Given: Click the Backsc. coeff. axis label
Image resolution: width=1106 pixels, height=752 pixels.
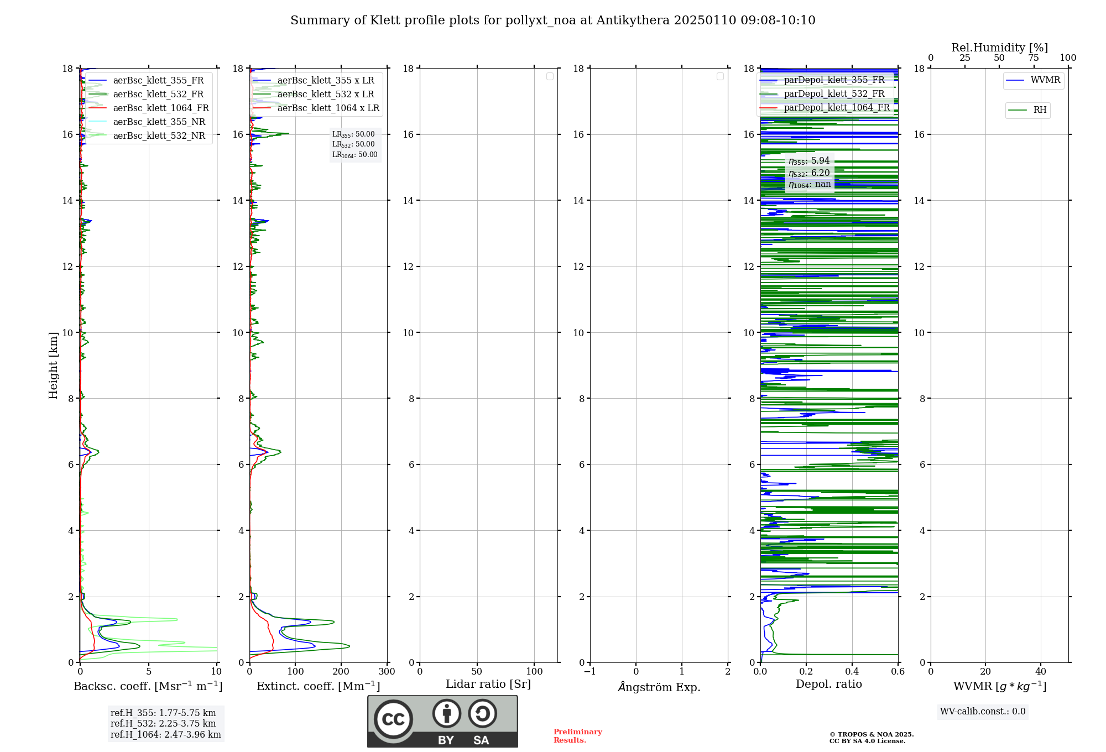Looking at the screenshot, I should coord(148,686).
